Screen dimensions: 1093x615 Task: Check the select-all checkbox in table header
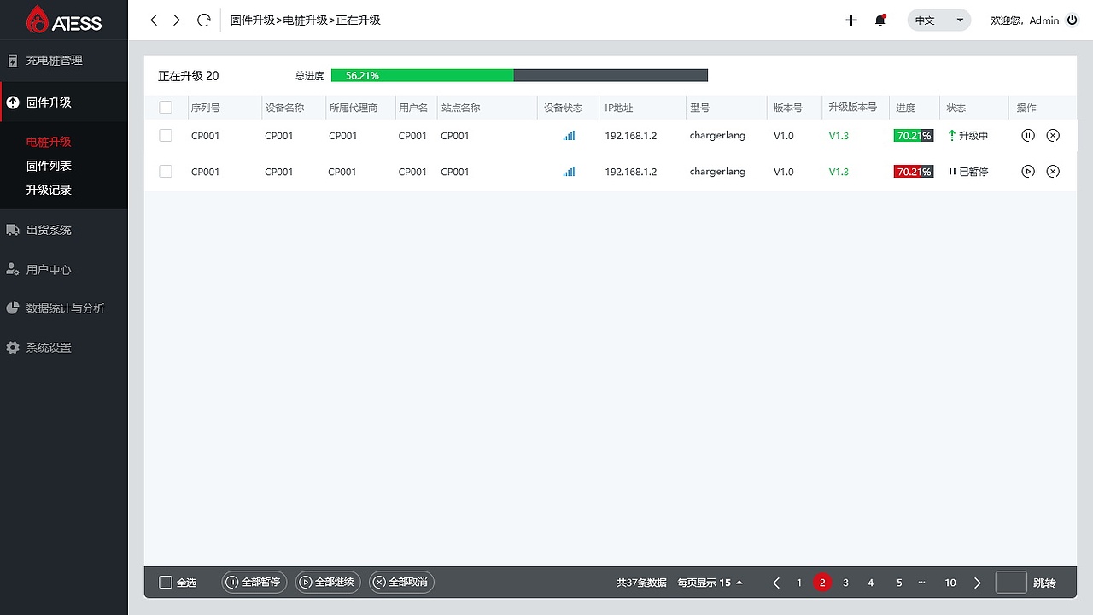[x=166, y=107]
